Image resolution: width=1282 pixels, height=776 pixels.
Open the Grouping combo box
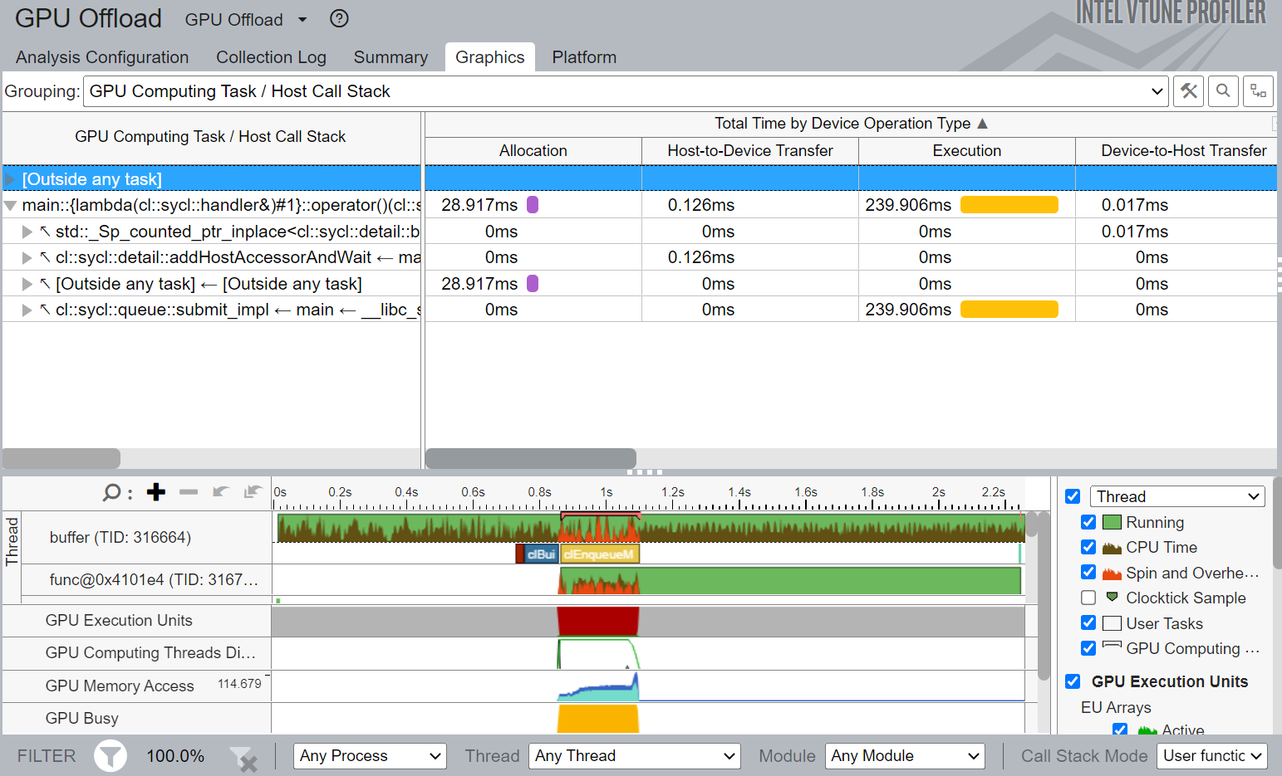pos(626,91)
